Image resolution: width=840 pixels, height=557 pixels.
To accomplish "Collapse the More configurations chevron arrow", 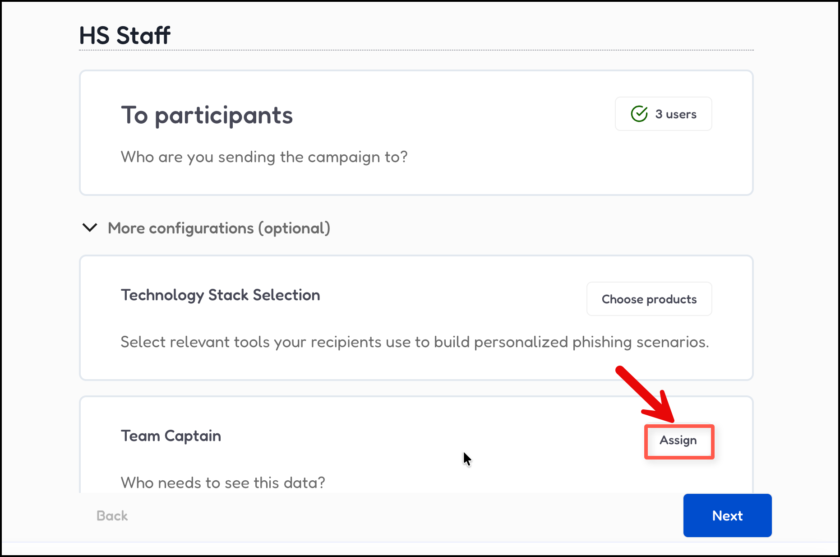I will pyautogui.click(x=90, y=227).
